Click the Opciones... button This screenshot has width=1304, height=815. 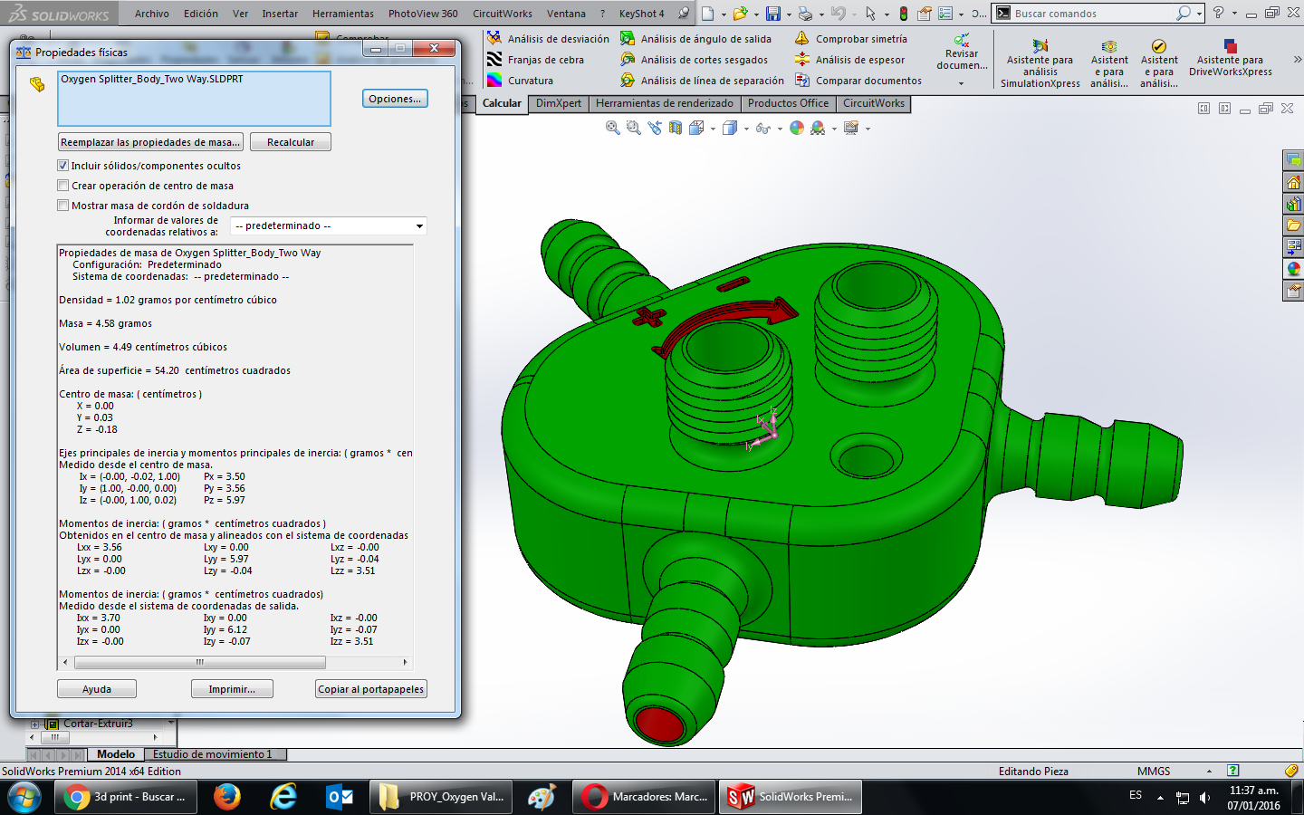click(395, 99)
